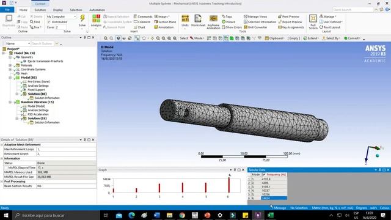
Task: Open the Convert selection menu
Action: coord(353,38)
